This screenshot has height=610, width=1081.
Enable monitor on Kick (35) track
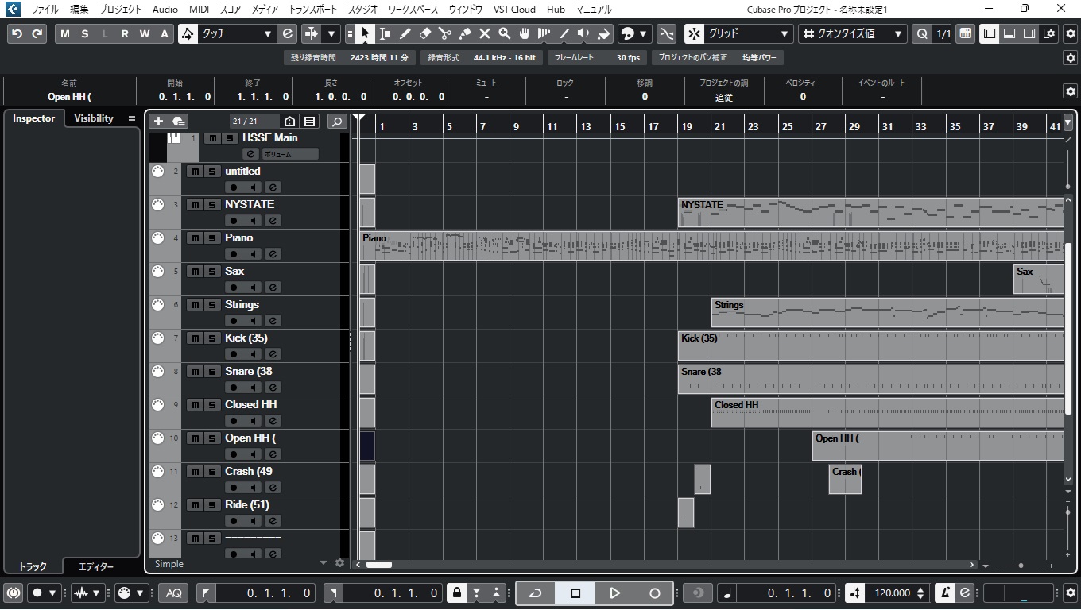(x=253, y=354)
